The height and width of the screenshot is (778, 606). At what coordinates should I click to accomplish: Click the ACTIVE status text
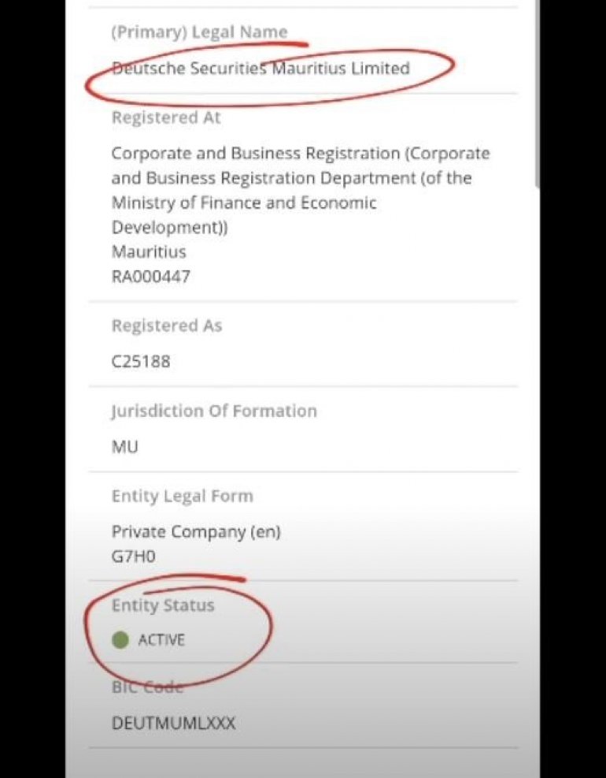(x=161, y=640)
